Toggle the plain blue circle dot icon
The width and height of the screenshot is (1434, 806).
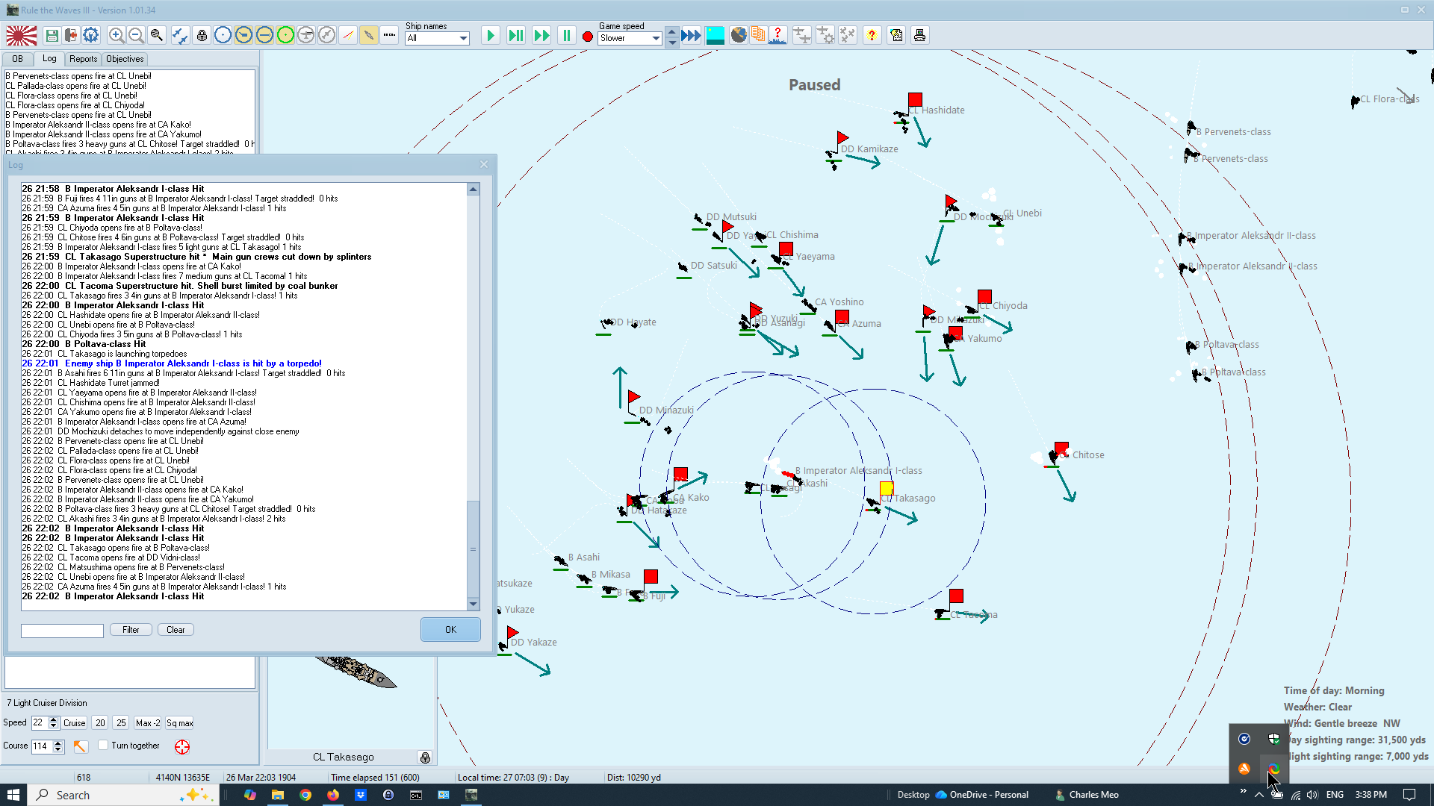pos(223,35)
